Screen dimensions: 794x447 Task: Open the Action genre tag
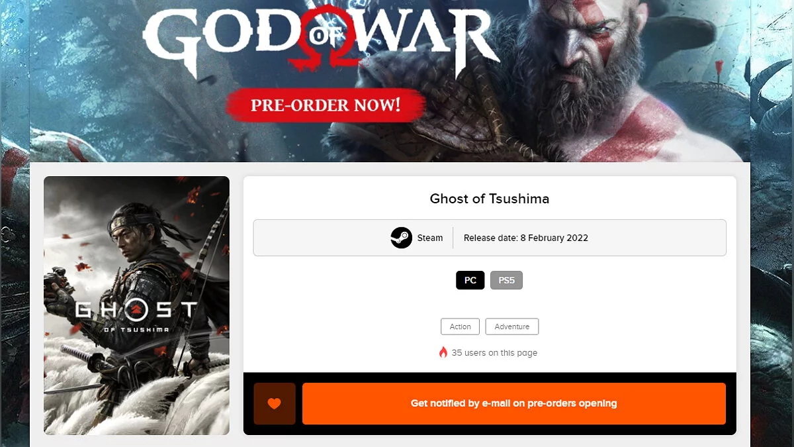coord(461,326)
